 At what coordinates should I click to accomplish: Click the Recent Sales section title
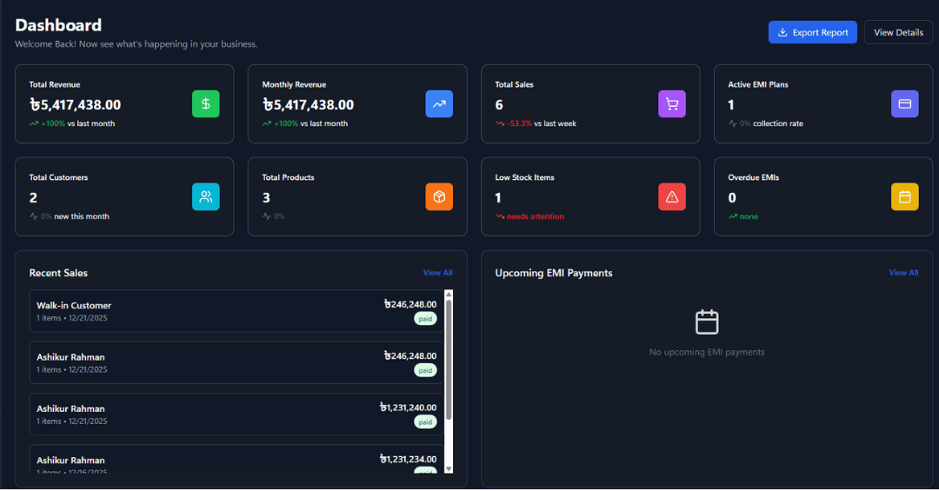pyautogui.click(x=58, y=273)
